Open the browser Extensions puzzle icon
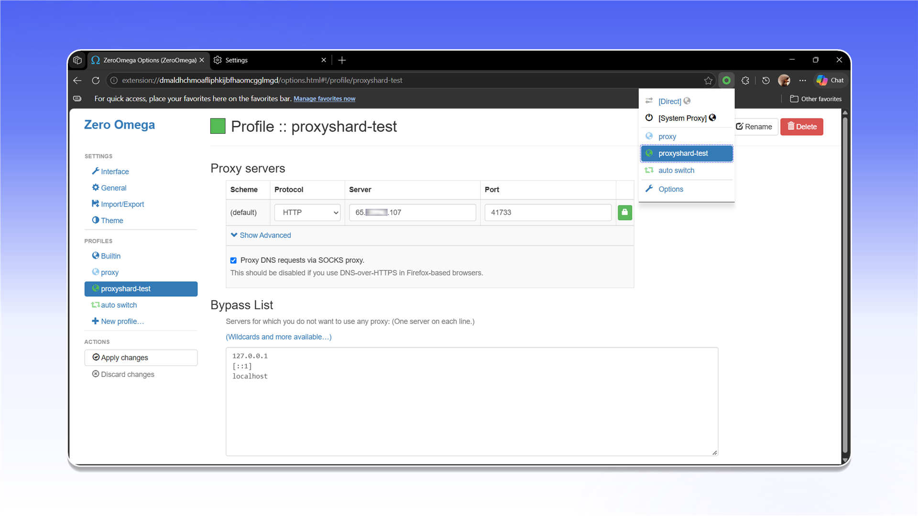This screenshot has height=516, width=918. 745,80
